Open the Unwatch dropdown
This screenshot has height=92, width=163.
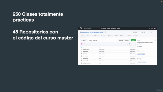(x=135, y=32)
